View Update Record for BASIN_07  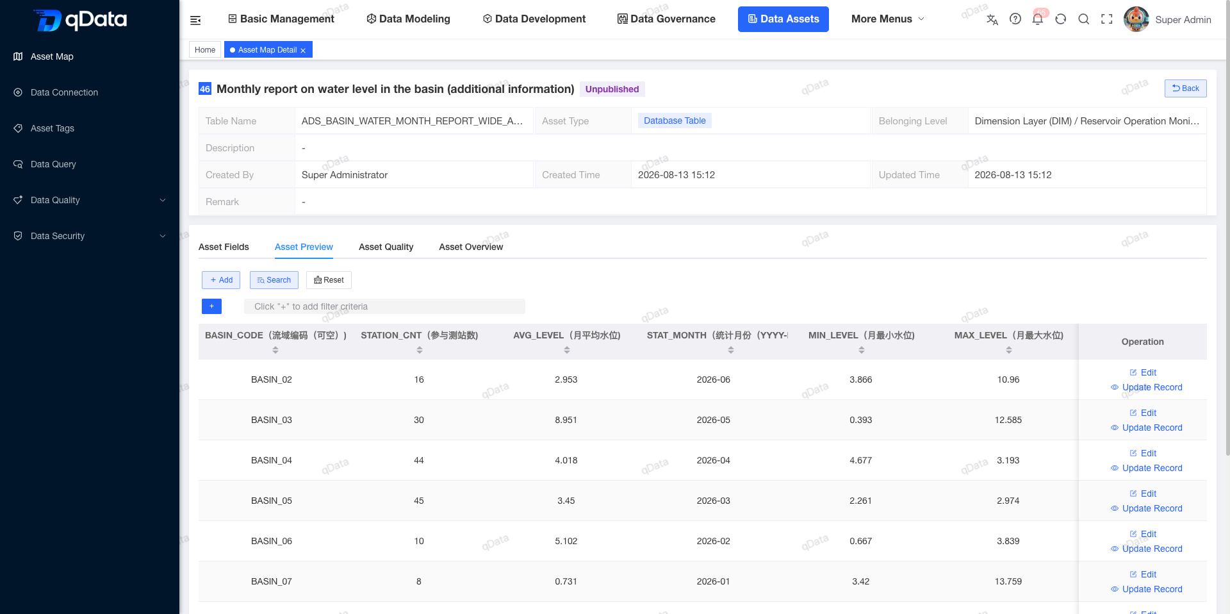(x=1146, y=589)
